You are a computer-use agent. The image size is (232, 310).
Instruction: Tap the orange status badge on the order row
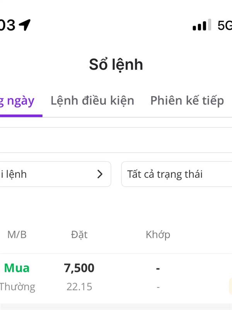point(230,286)
